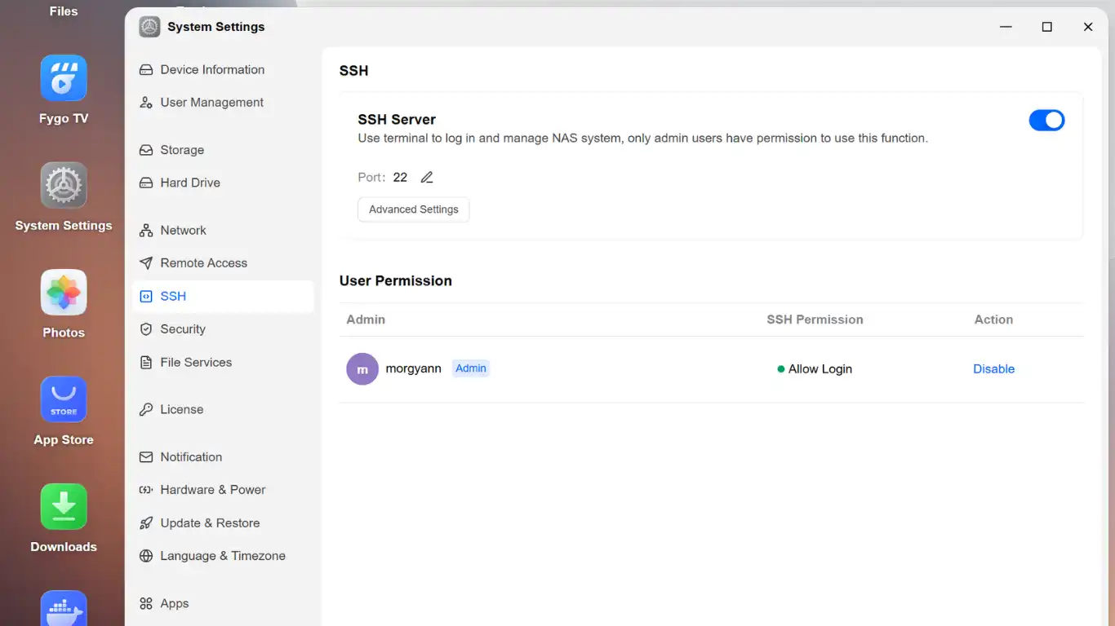Click the SSH Permission column header
1115x626 pixels.
coord(815,320)
